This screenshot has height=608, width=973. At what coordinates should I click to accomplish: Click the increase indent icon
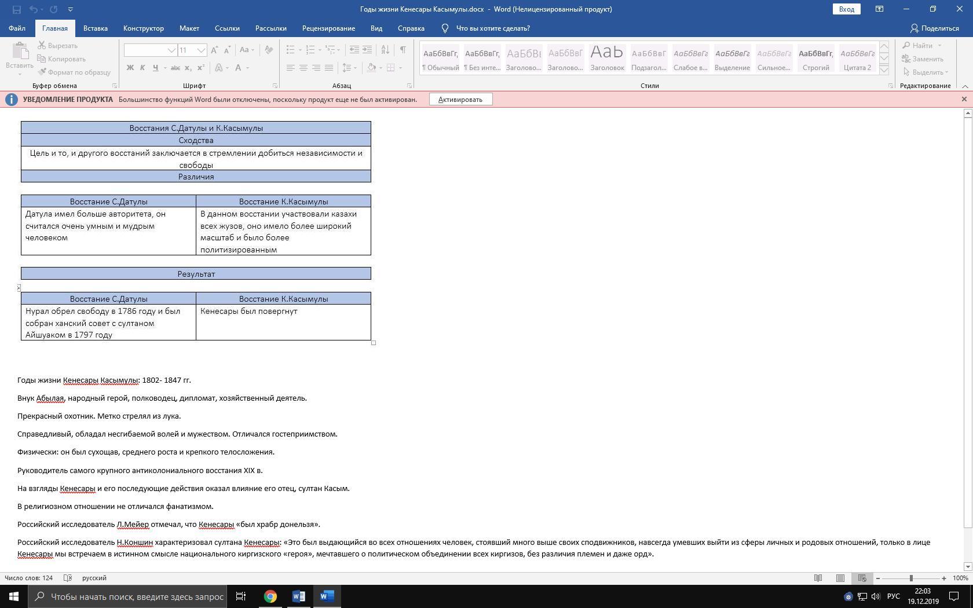click(x=367, y=50)
